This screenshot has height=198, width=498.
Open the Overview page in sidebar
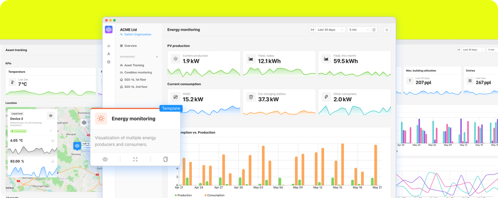128,46
